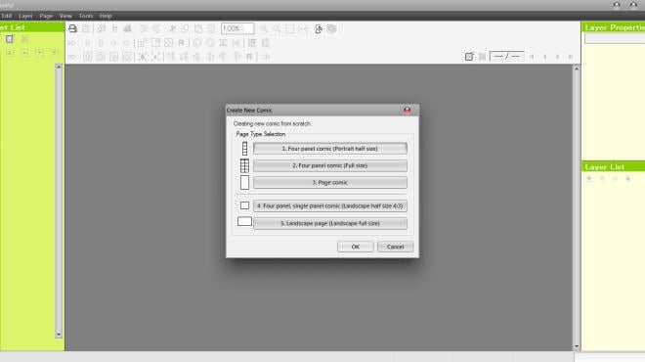Choose the Page comic option
This screenshot has width=645, height=362.
coord(330,182)
